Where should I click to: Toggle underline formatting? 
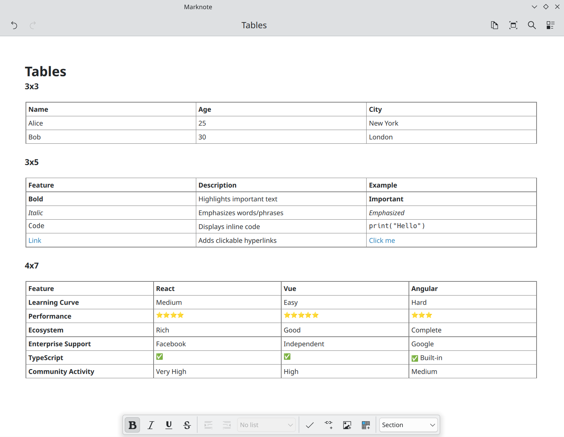click(169, 425)
